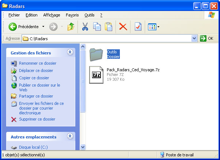Click red X icon beside Supprimer
The width and height of the screenshot is (220, 160).
point(14,119)
